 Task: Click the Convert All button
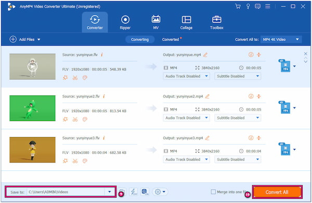coord(277,192)
